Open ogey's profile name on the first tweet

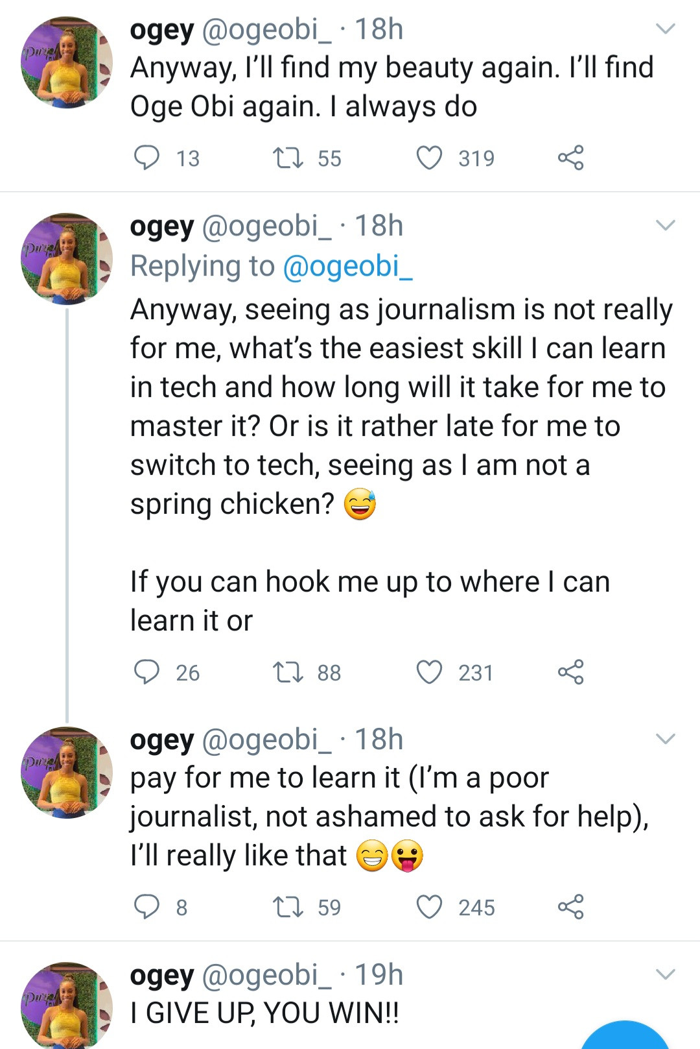[x=162, y=30]
